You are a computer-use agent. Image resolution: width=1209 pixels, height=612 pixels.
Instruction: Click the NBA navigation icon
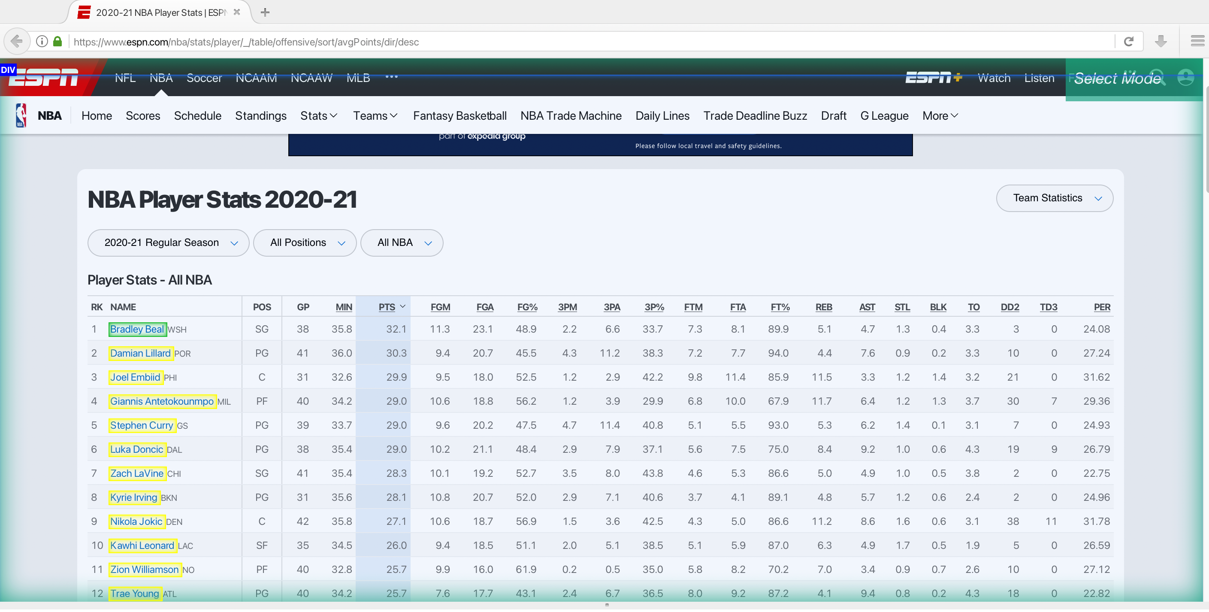(21, 115)
